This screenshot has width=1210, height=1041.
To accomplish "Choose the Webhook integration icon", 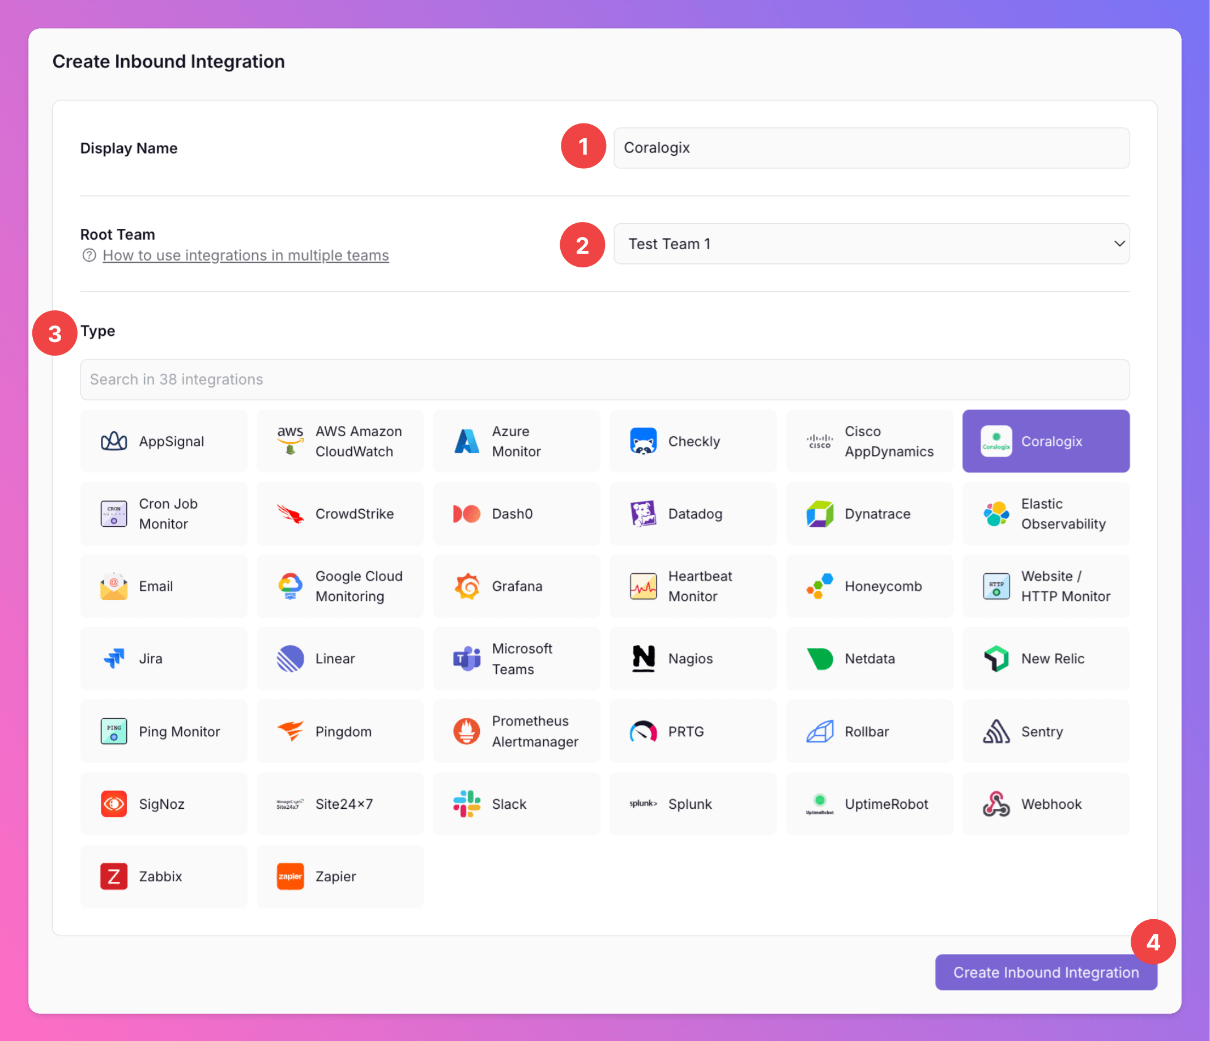I will click(x=996, y=804).
